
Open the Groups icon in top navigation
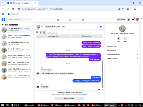click(x=83, y=20)
